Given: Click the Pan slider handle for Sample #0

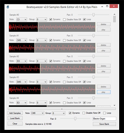Looking at the screenshot, I should [94, 15].
